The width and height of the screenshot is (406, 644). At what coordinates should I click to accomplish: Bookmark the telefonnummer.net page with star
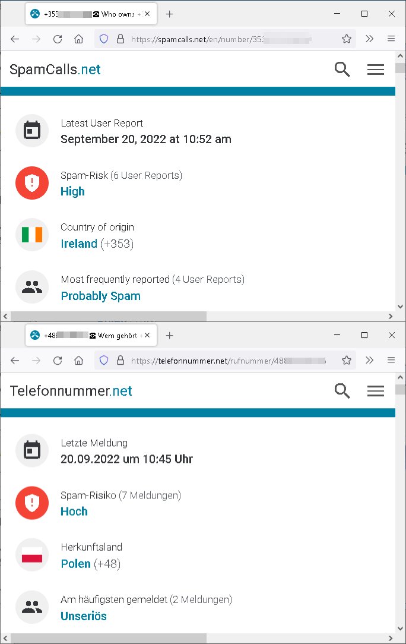[347, 361]
